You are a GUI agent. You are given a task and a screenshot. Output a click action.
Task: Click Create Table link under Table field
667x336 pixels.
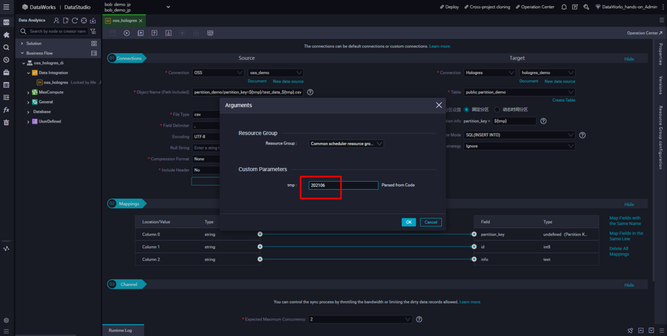coord(564,100)
